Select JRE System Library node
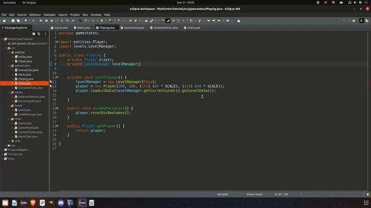The image size is (371, 208). click(x=27, y=44)
